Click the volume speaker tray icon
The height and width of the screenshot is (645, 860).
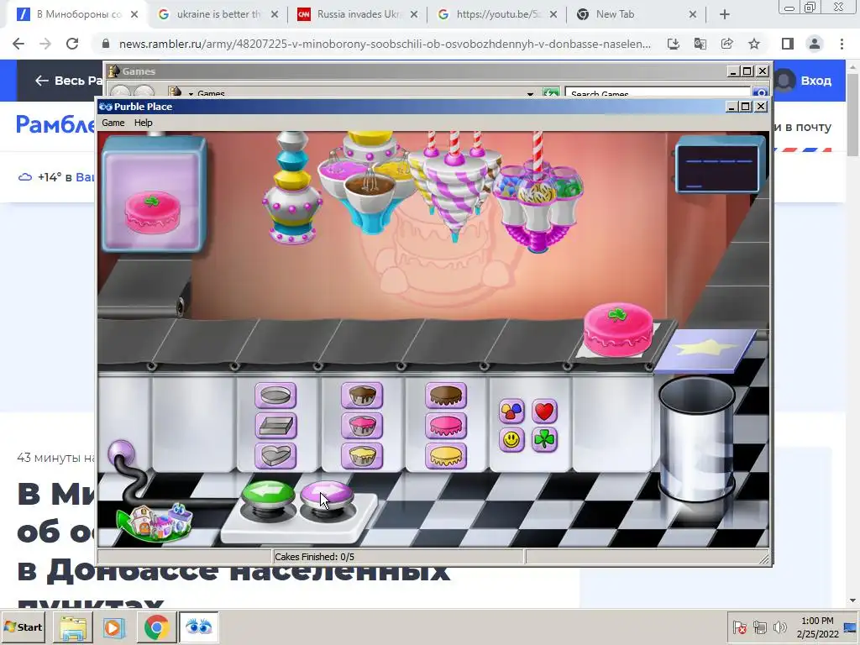(x=779, y=627)
